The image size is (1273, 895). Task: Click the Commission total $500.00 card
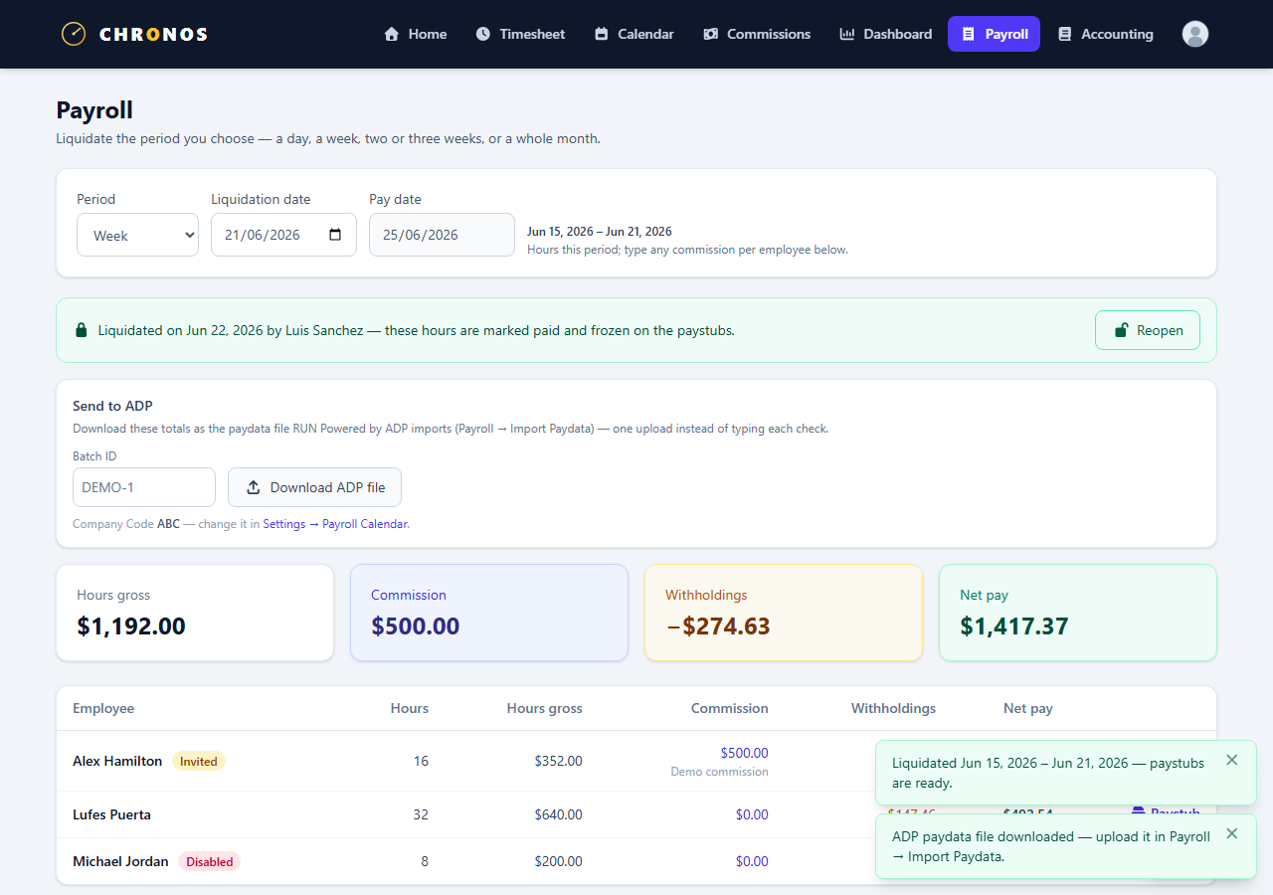489,613
